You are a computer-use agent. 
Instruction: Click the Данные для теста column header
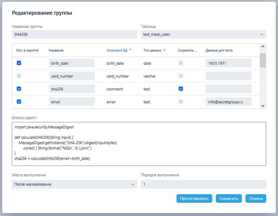pyautogui.click(x=219, y=50)
